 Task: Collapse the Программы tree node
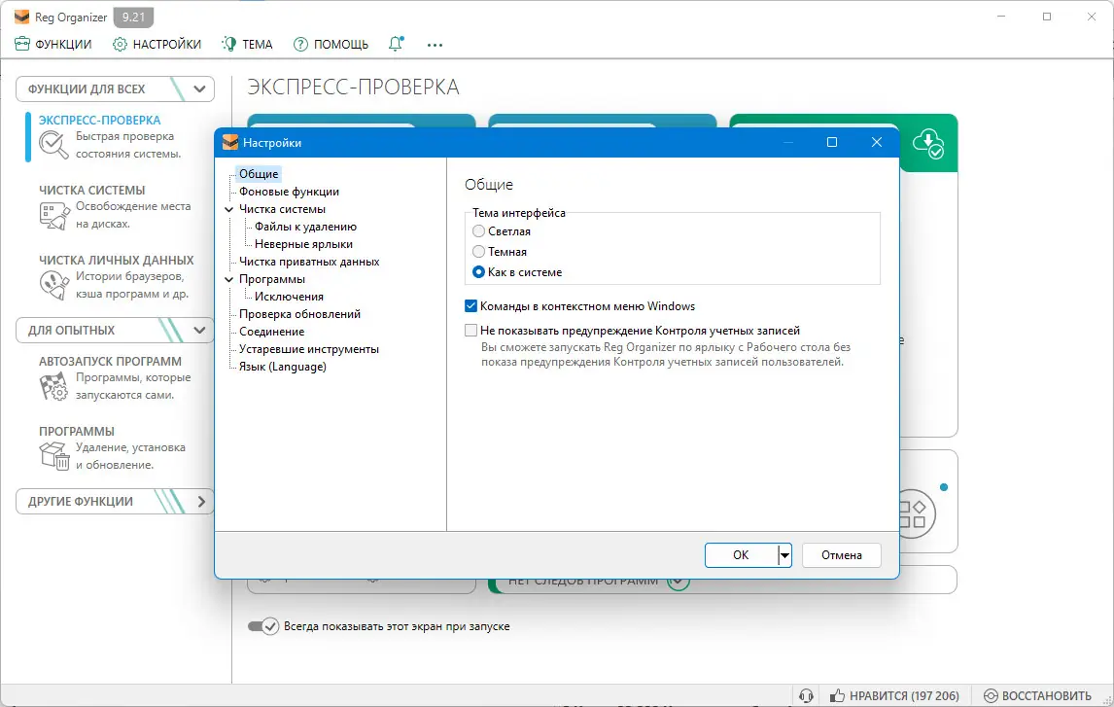pyautogui.click(x=228, y=280)
